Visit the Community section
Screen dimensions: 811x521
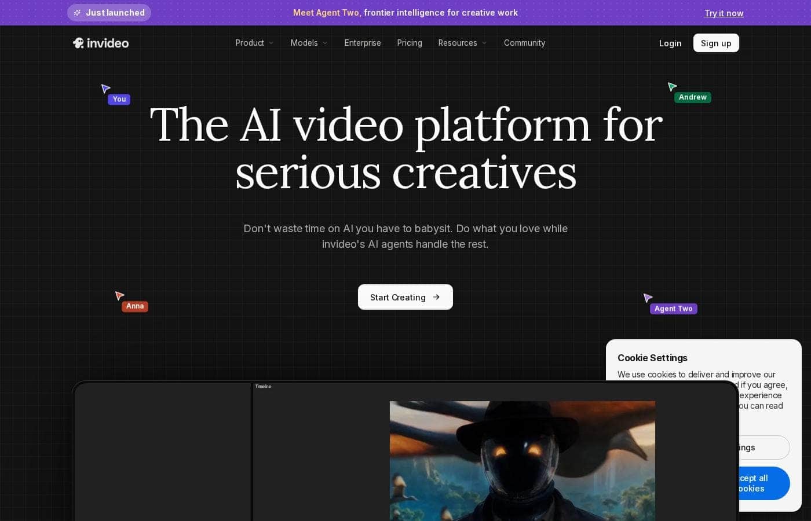(x=524, y=43)
